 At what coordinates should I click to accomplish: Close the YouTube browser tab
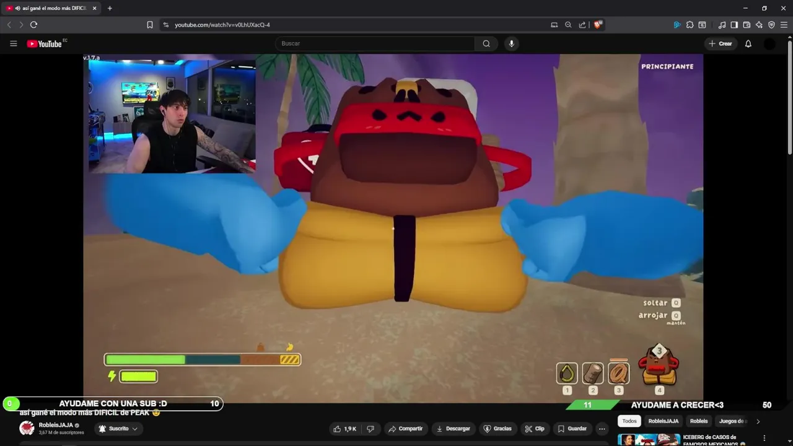pyautogui.click(x=94, y=8)
